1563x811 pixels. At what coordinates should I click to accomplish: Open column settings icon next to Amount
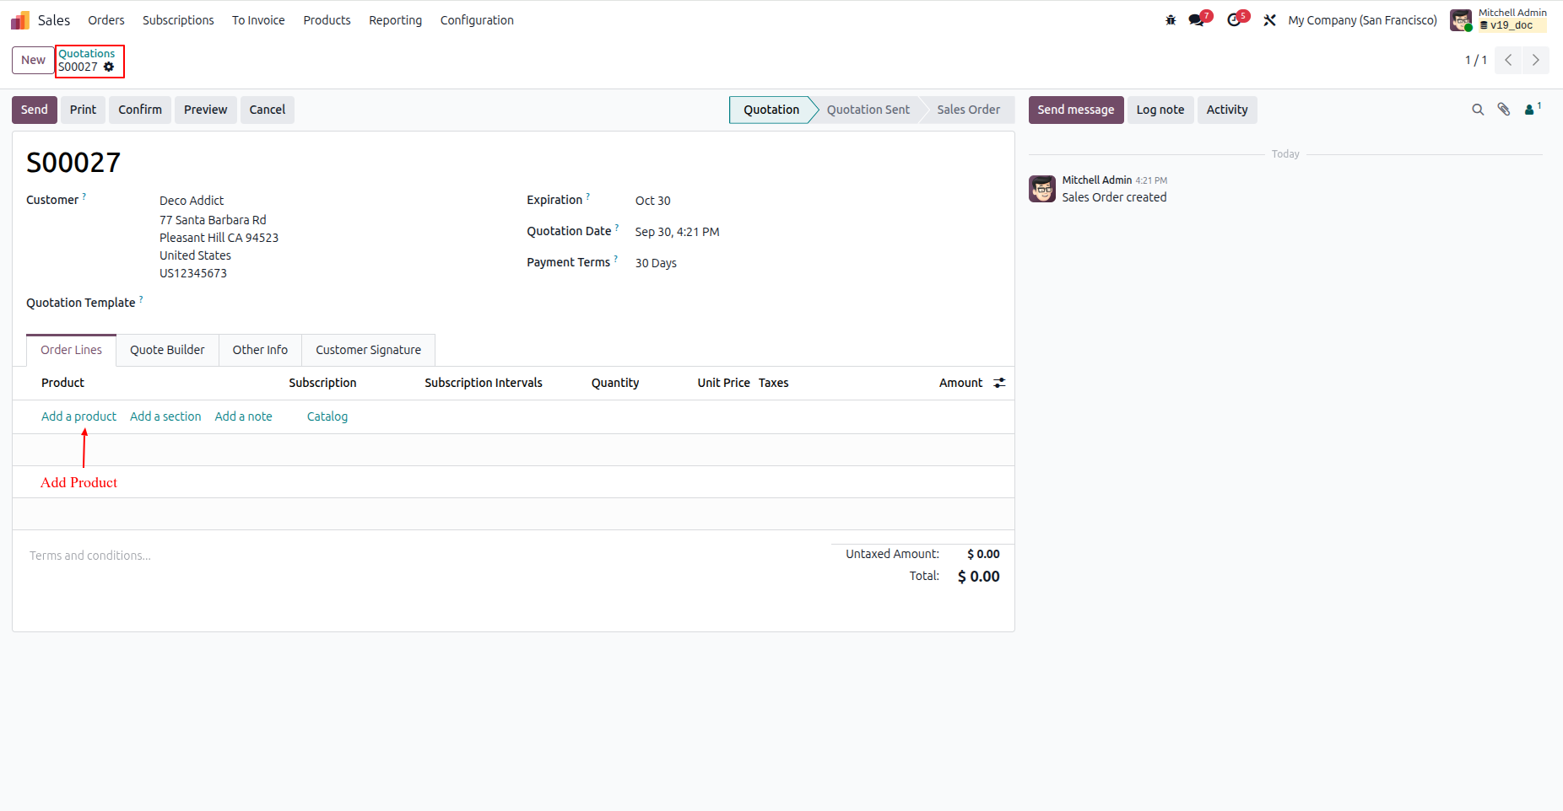click(999, 383)
